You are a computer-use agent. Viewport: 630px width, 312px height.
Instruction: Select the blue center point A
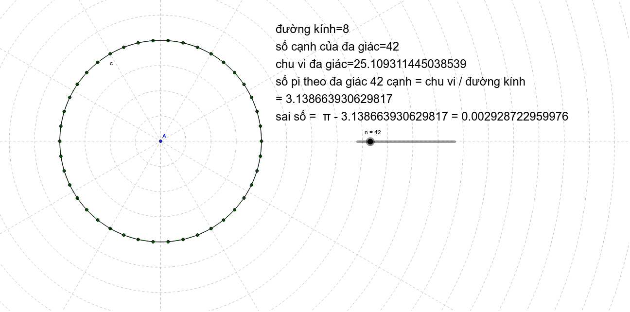click(160, 141)
